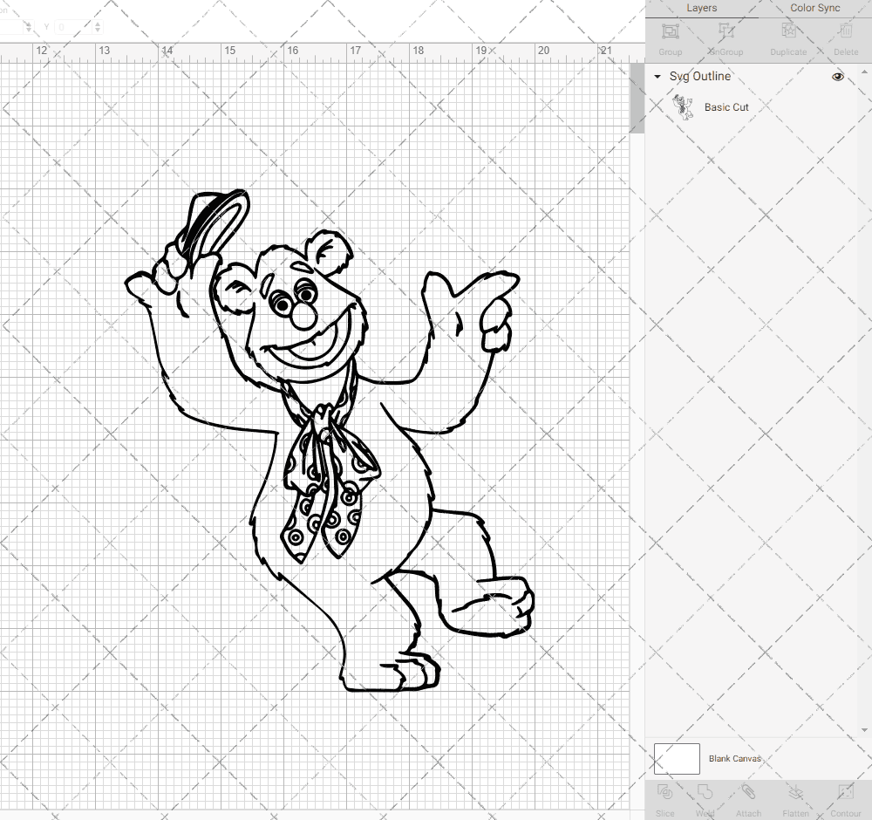The height and width of the screenshot is (820, 872).
Task: Select the Svg Outline layer name
Action: point(699,77)
